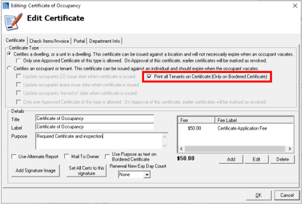Click the Purpose box scroll-down arrow
303x205 pixels.
tap(165, 145)
